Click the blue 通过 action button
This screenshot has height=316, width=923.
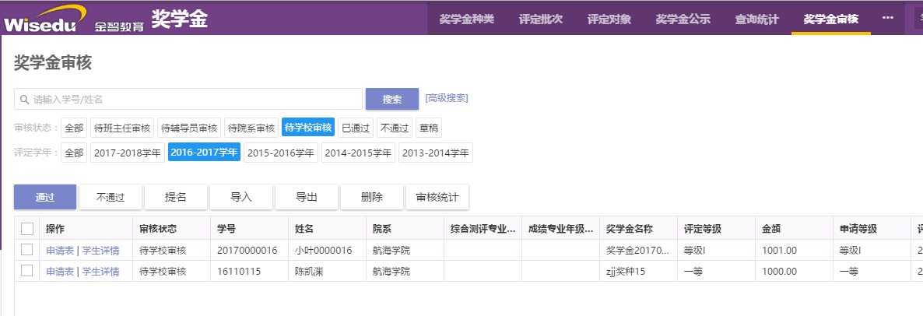45,197
